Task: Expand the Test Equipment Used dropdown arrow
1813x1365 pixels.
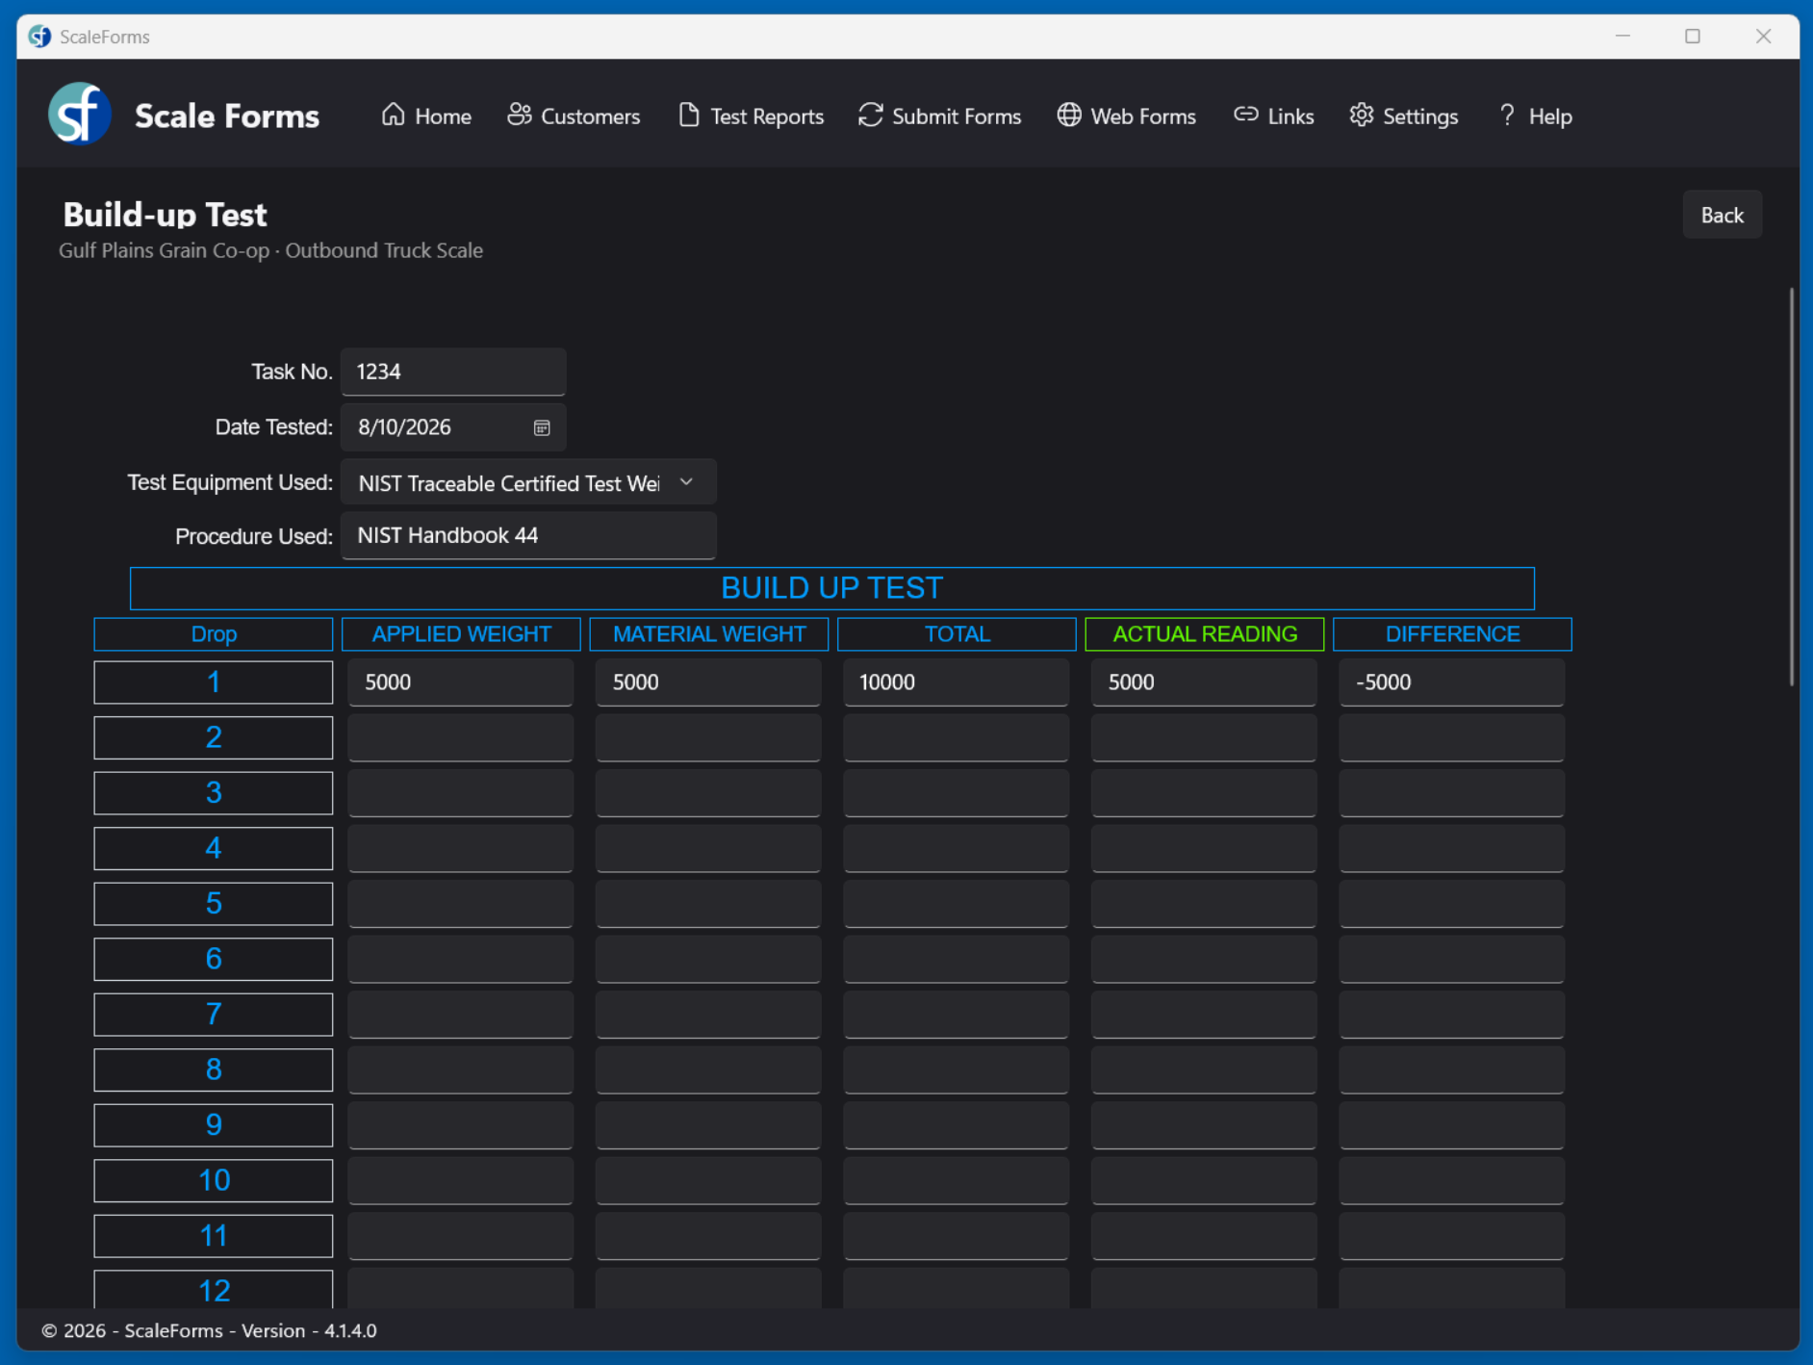Action: tap(686, 482)
